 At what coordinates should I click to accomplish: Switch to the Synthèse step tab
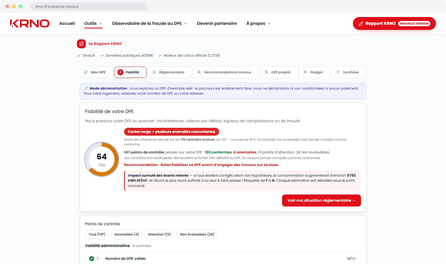coord(349,72)
